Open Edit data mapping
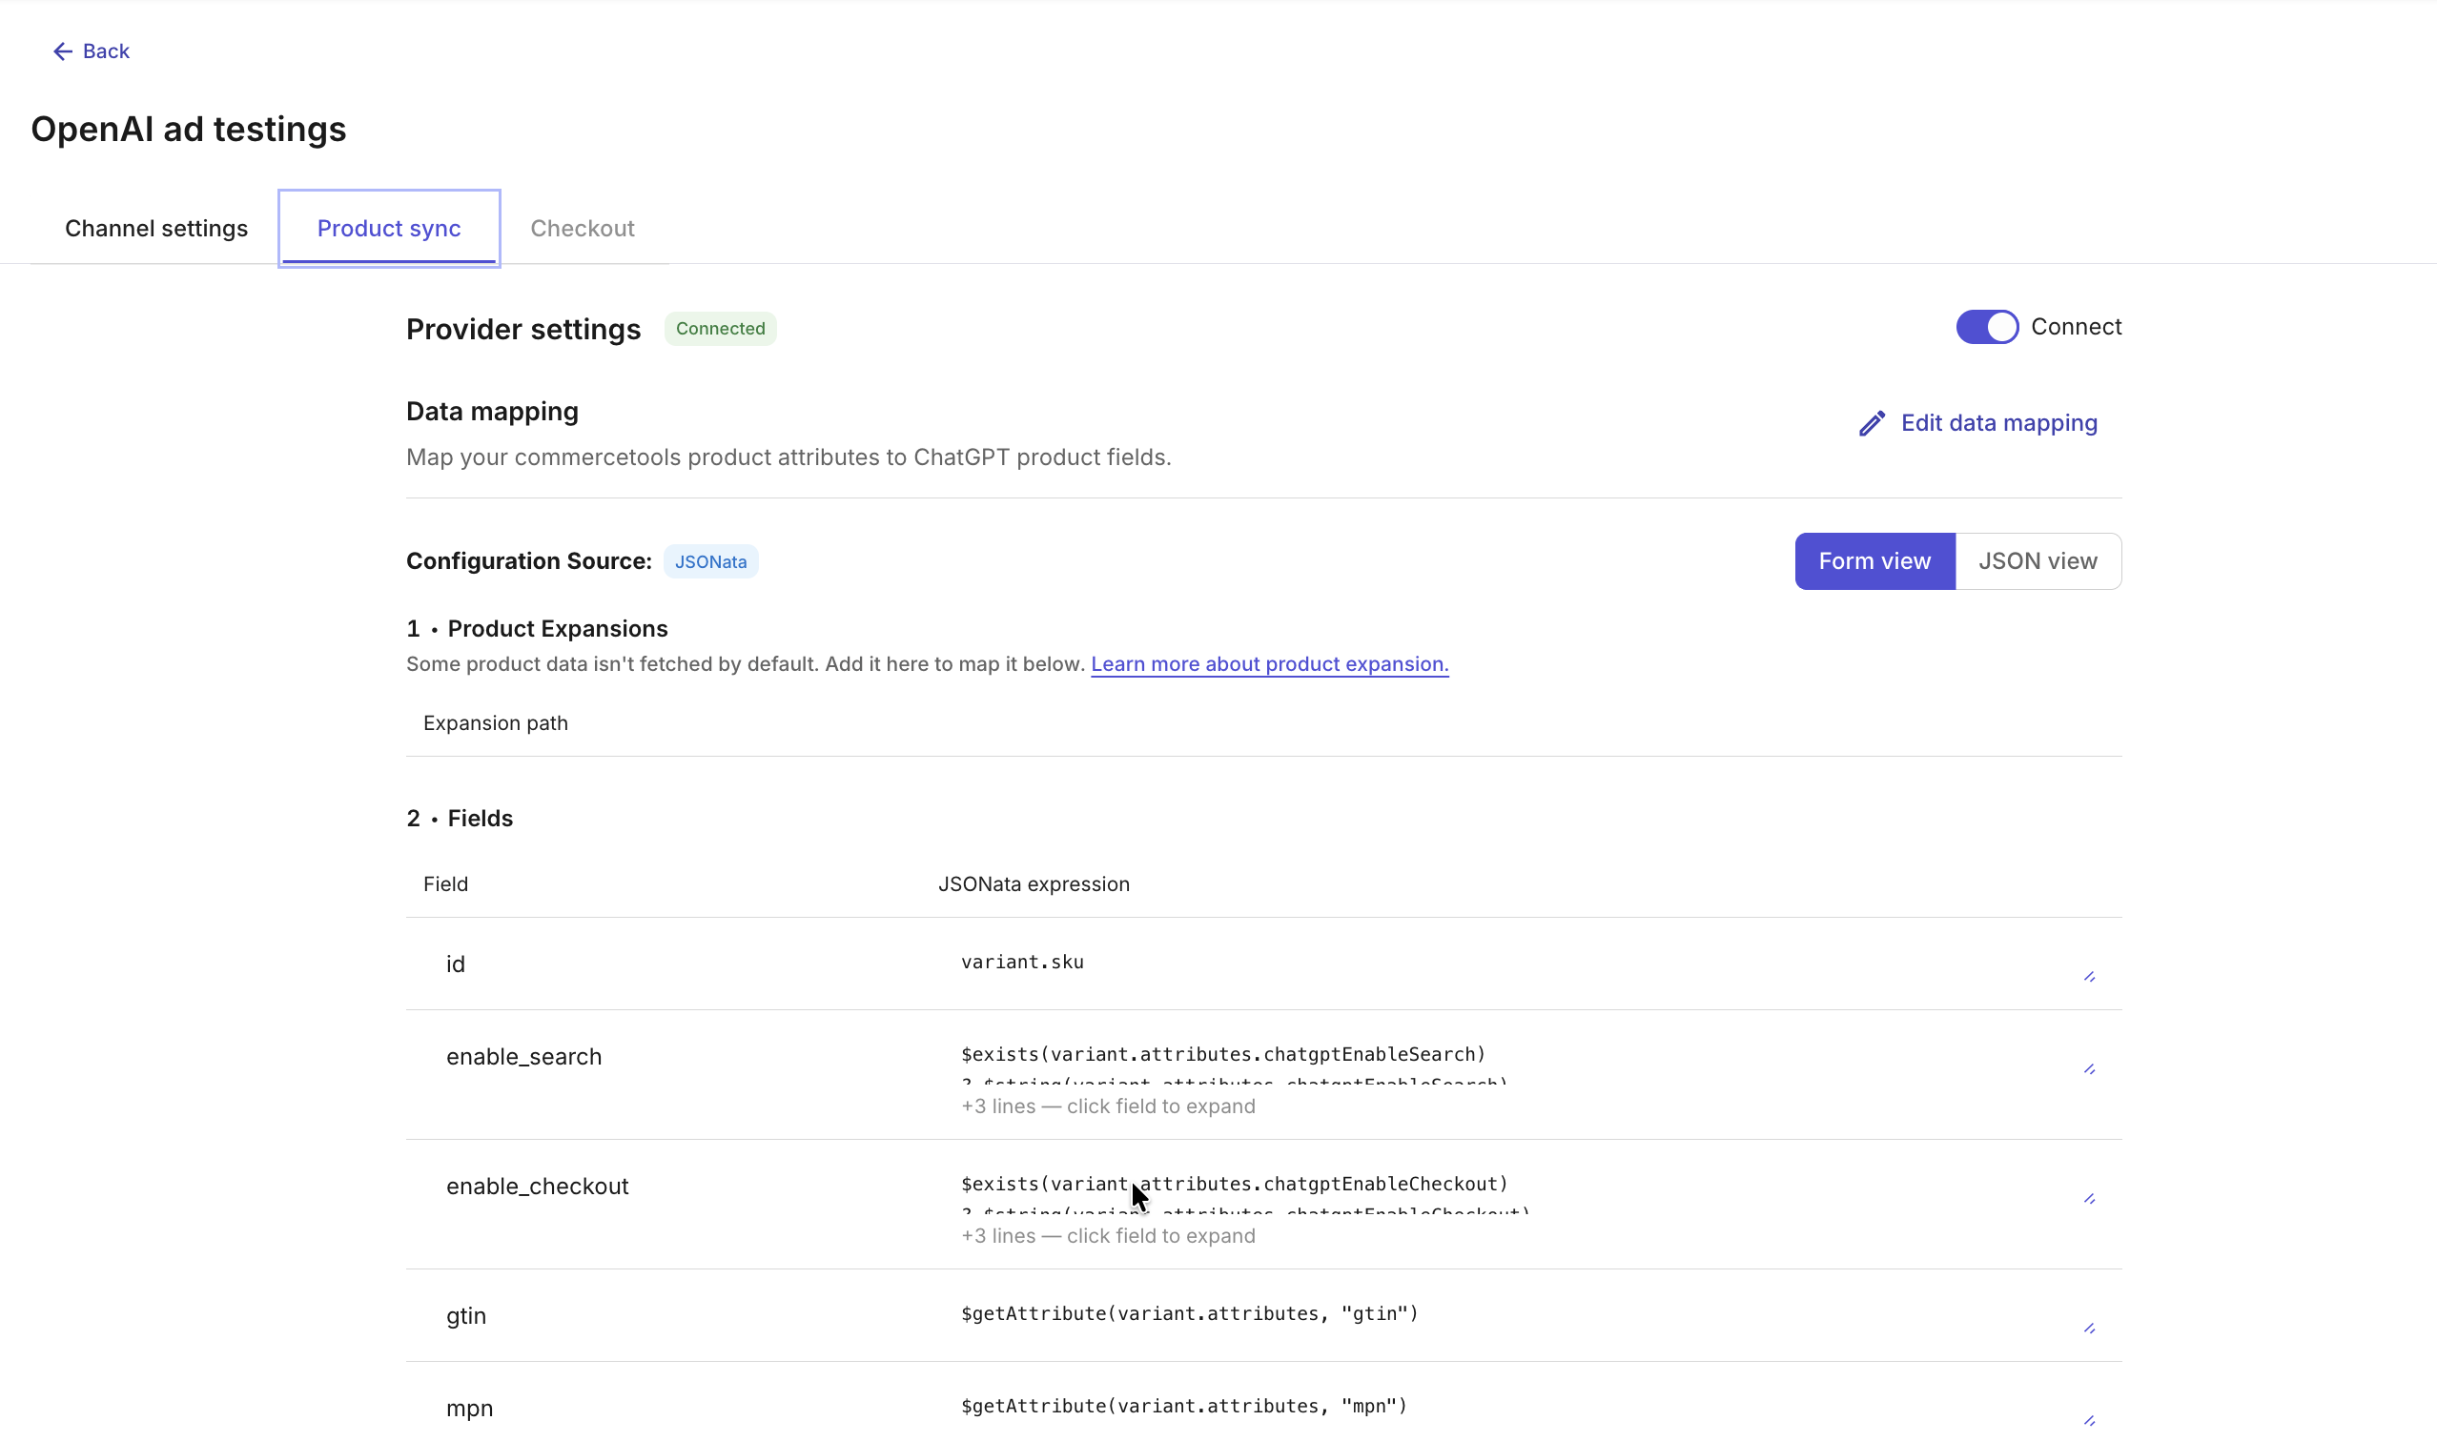2437x1441 pixels. (1977, 423)
